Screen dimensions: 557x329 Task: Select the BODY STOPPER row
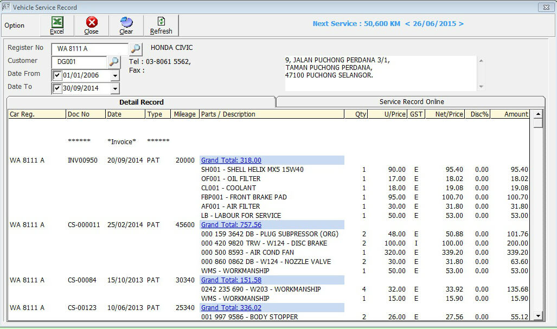click(268, 317)
